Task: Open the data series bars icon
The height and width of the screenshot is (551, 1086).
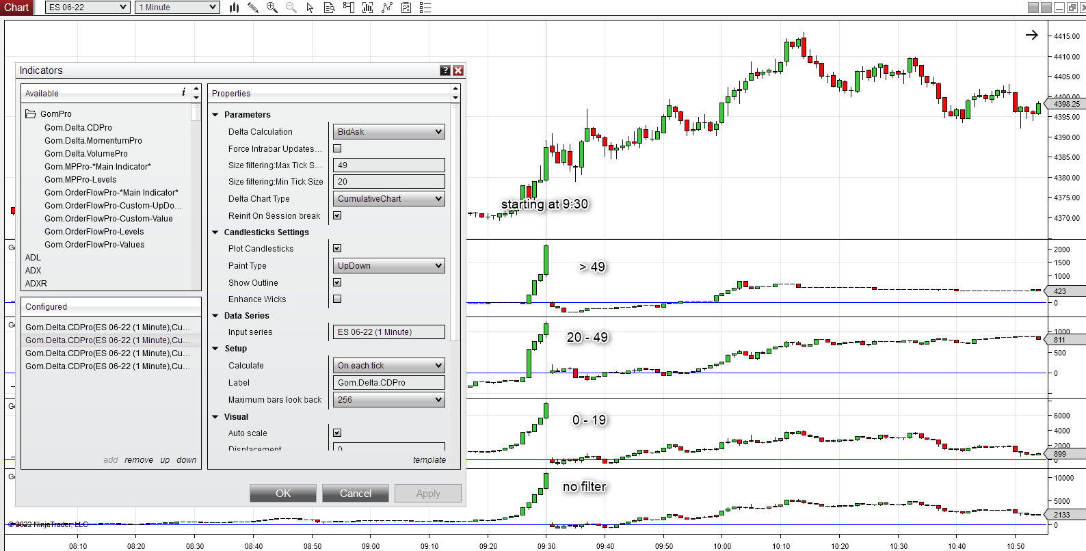Action: [367, 8]
